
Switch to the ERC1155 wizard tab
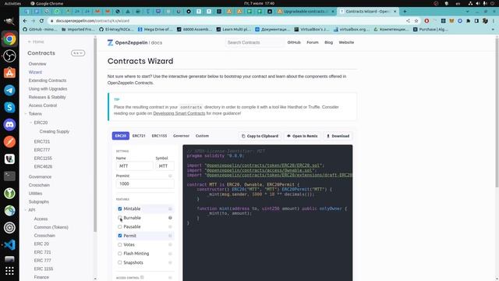159,136
